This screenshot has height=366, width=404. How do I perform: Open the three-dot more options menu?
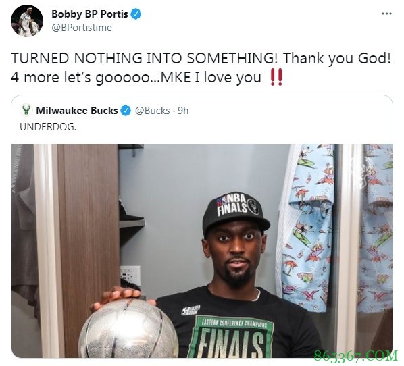386,14
